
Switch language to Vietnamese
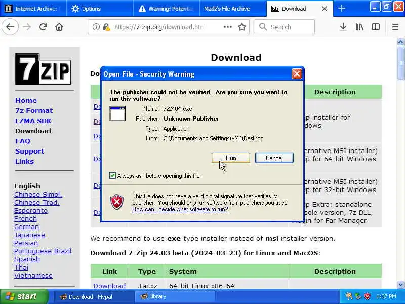tap(33, 276)
